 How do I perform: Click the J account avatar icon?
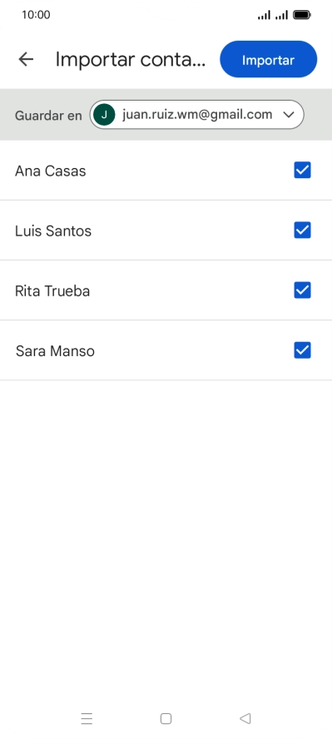(104, 115)
